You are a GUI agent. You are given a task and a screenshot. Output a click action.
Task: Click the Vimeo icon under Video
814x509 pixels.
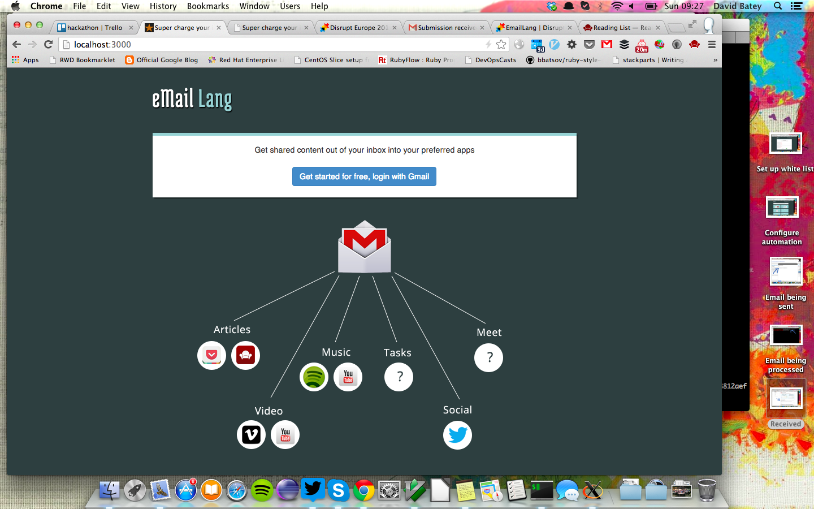251,434
